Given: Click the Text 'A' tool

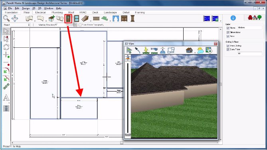Looking at the screenshot, I should (6, 97).
